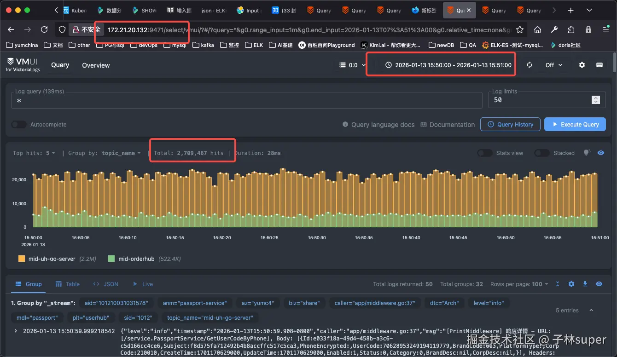617x357 pixels.
Task: Open the browser tab list chevron
Action: click(589, 10)
